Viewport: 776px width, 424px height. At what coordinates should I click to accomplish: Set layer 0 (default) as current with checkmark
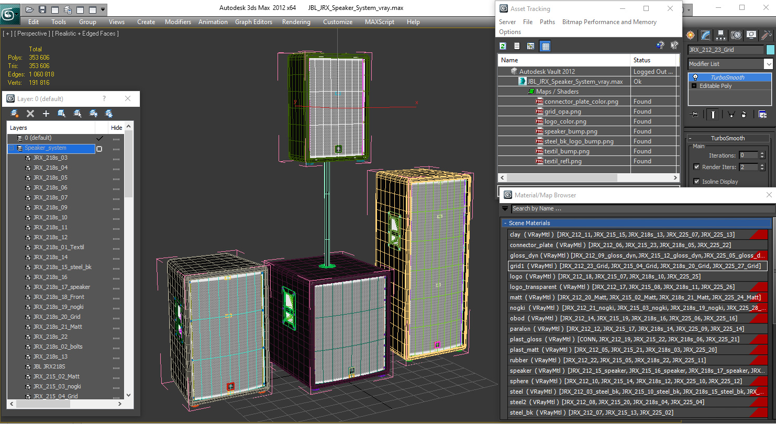(x=99, y=138)
